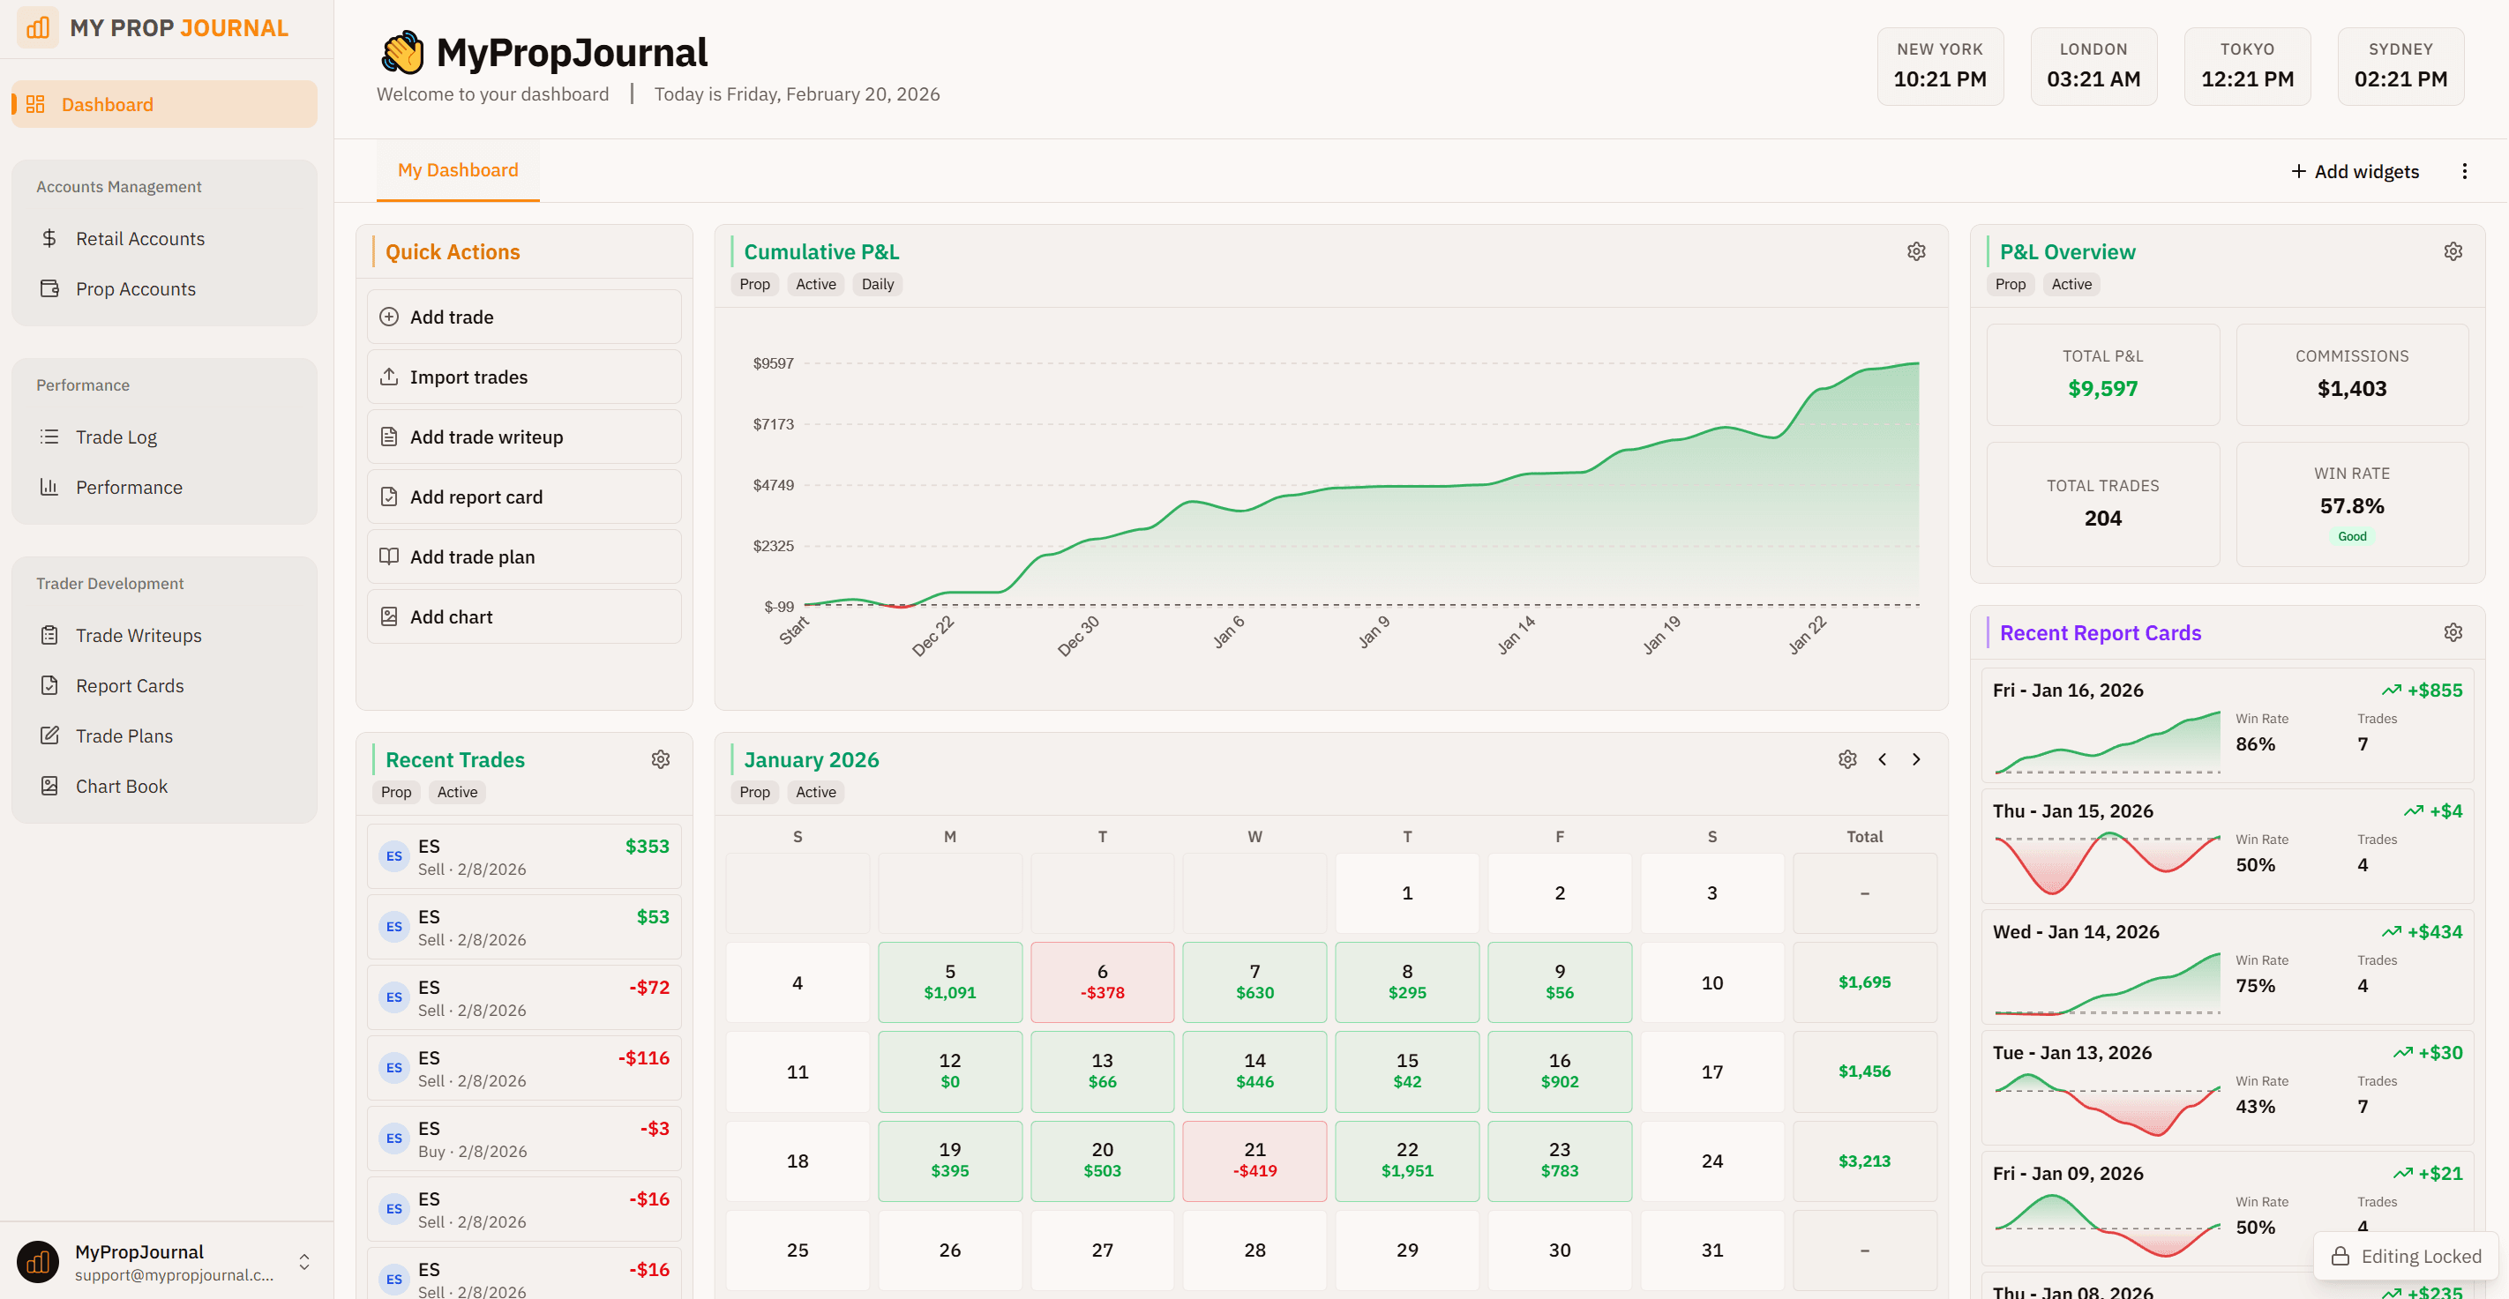Go to next month in calendar
The width and height of the screenshot is (2509, 1299).
[x=1916, y=759]
